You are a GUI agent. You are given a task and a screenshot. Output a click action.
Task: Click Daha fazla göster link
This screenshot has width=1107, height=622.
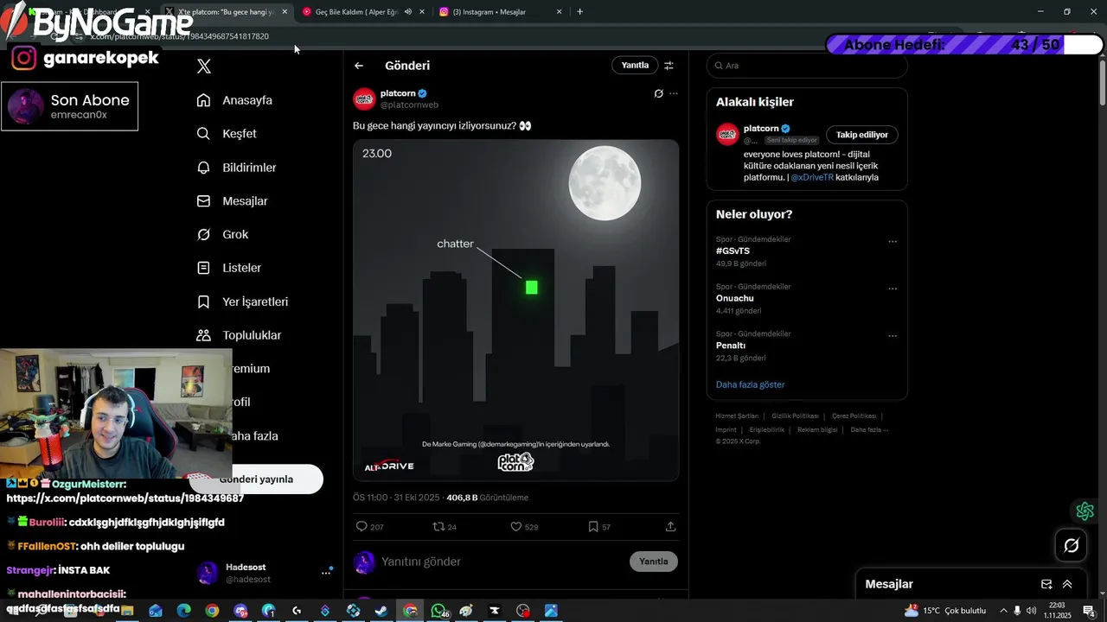coord(750,384)
